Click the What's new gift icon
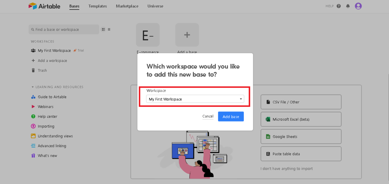This screenshot has width=389, height=184. click(33, 156)
